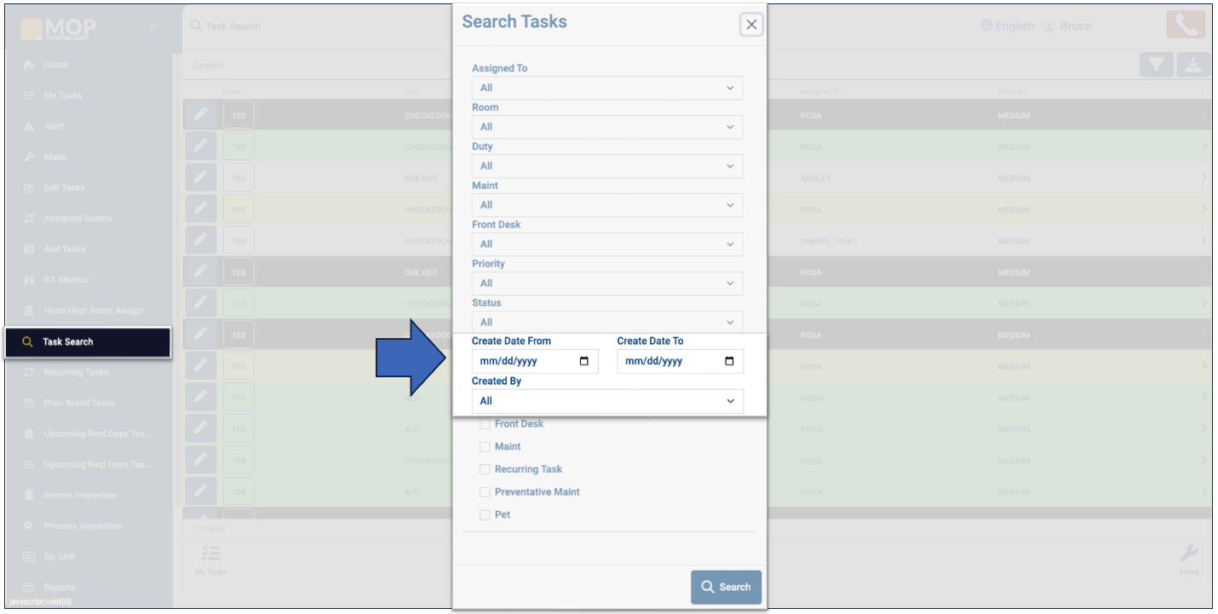Open Recurring Tasks from sidebar menu
Image resolution: width=1218 pixels, height=614 pixels.
click(76, 373)
